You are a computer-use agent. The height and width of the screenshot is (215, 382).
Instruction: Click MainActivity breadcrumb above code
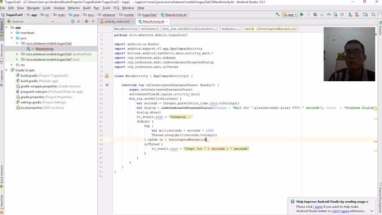(126, 29)
